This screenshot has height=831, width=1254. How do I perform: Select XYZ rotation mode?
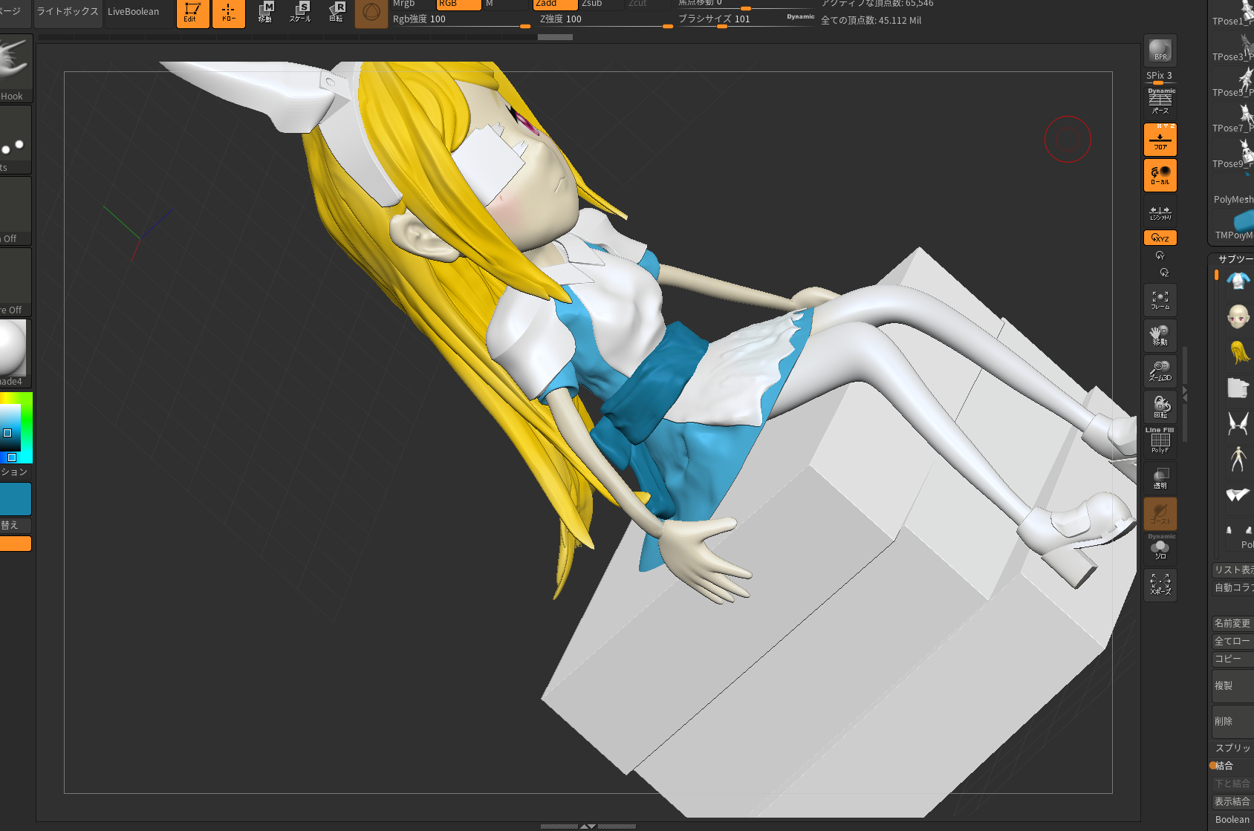coord(1160,238)
